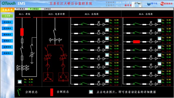Click the 合闸状态 legend red rectangle
Screen dimensions: 174x98
[52, 92]
